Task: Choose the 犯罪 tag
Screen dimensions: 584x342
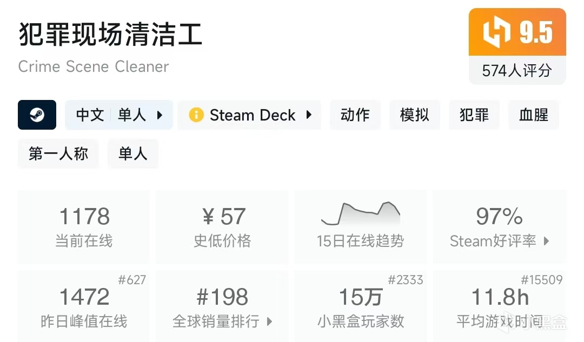Action: point(474,115)
